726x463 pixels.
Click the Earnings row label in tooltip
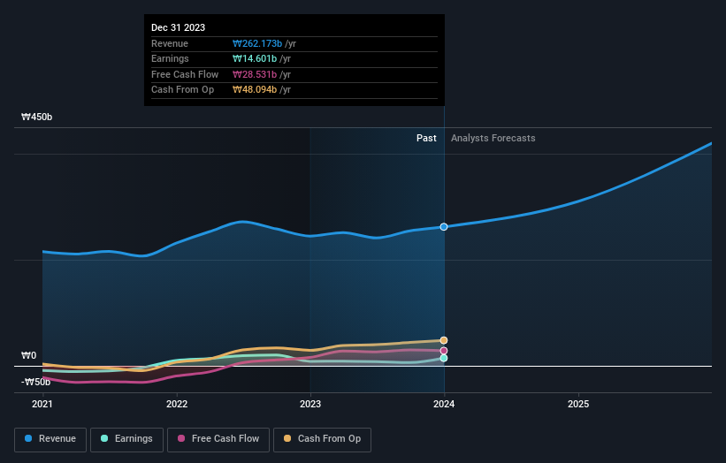(x=170, y=58)
